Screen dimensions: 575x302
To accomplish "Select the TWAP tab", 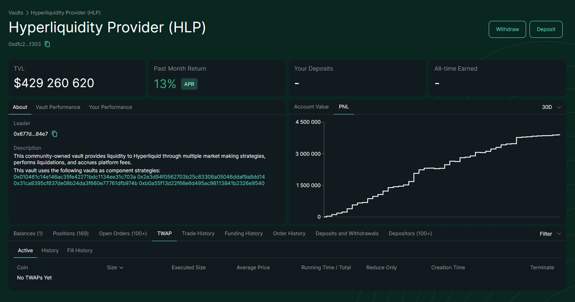I will tap(164, 234).
